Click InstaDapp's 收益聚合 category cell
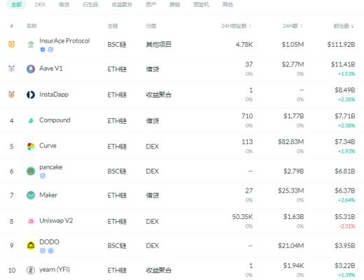This screenshot has width=364, height=280. pyautogui.click(x=159, y=94)
